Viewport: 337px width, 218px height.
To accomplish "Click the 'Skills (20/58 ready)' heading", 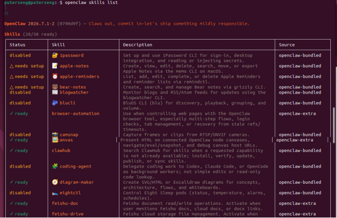I will point(31,34).
